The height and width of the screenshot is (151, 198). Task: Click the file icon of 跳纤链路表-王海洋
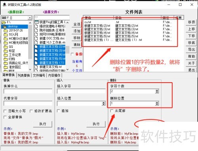pyautogui.click(x=36, y=30)
